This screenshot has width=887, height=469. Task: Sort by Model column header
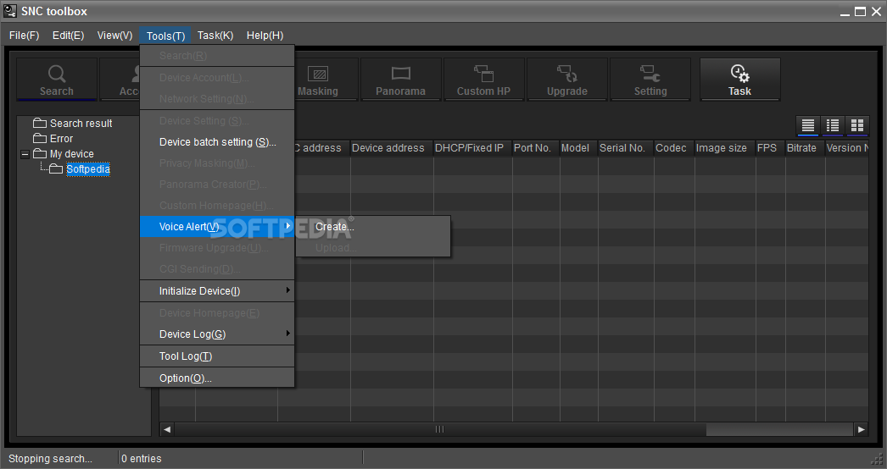578,148
